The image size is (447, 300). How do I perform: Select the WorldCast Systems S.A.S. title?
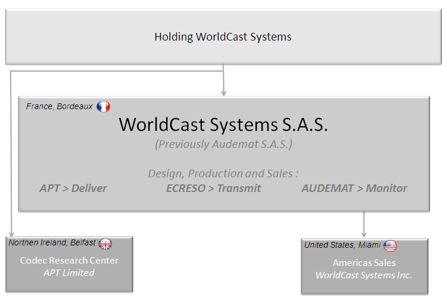click(223, 124)
